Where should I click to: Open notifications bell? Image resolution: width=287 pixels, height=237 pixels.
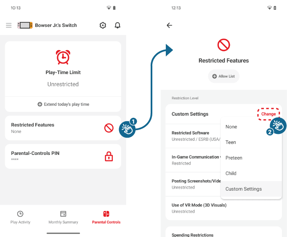(x=117, y=25)
